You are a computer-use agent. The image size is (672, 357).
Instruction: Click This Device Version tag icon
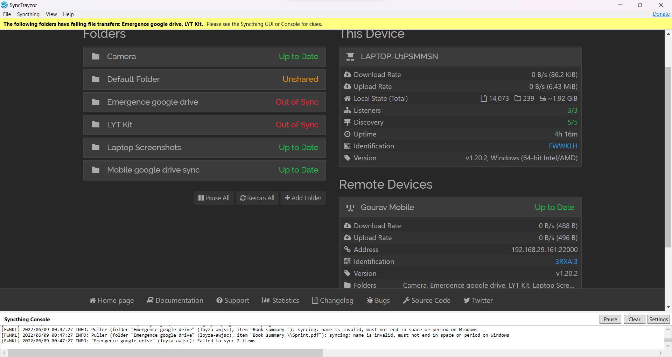pos(347,158)
